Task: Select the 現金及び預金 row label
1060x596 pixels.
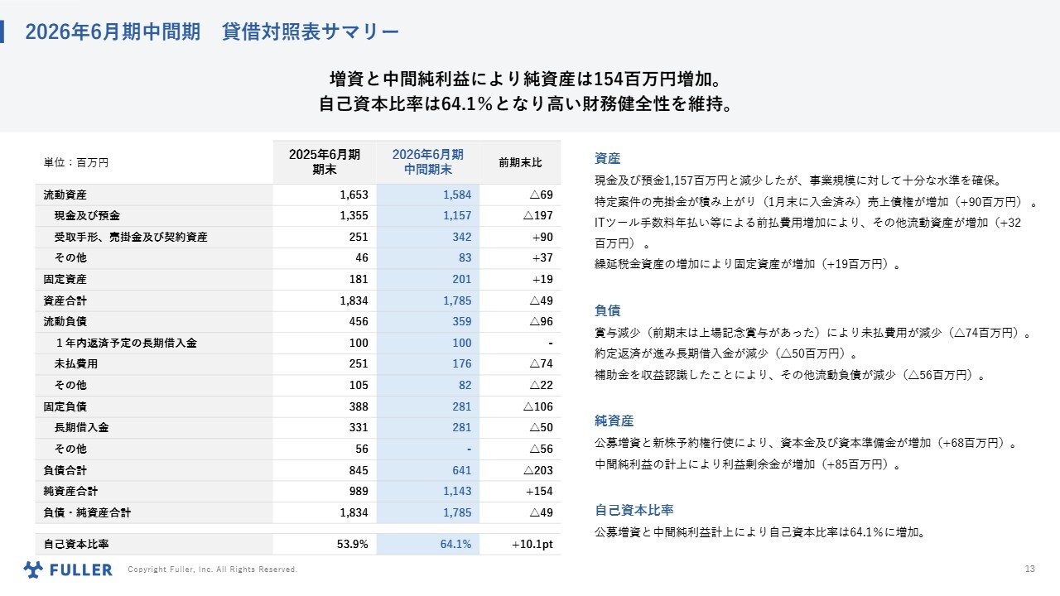Action: pyautogui.click(x=87, y=216)
